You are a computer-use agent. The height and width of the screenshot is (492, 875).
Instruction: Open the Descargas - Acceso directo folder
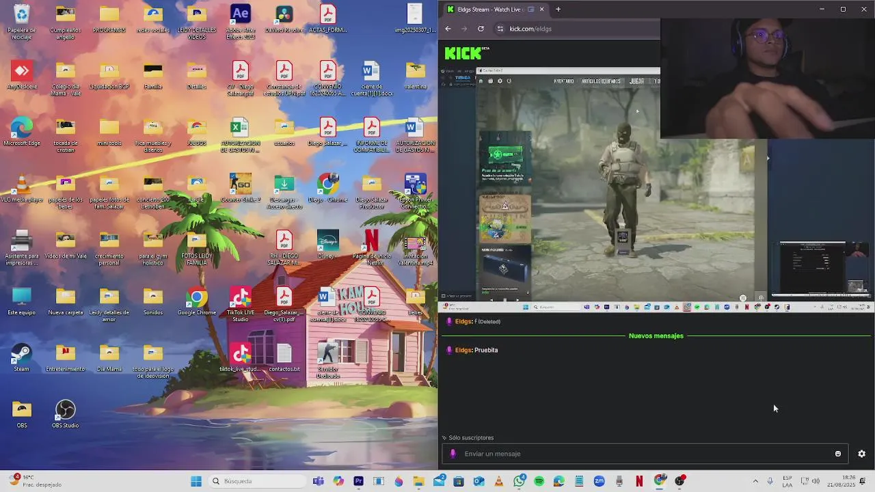(x=284, y=191)
